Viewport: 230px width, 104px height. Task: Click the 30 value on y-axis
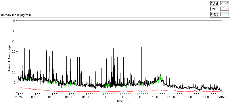14,31
